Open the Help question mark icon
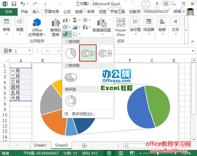Screen dimensions: 197x156 tap(157, 4)
